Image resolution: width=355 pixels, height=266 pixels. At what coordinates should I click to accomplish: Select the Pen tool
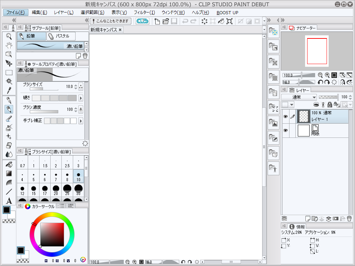[9, 100]
